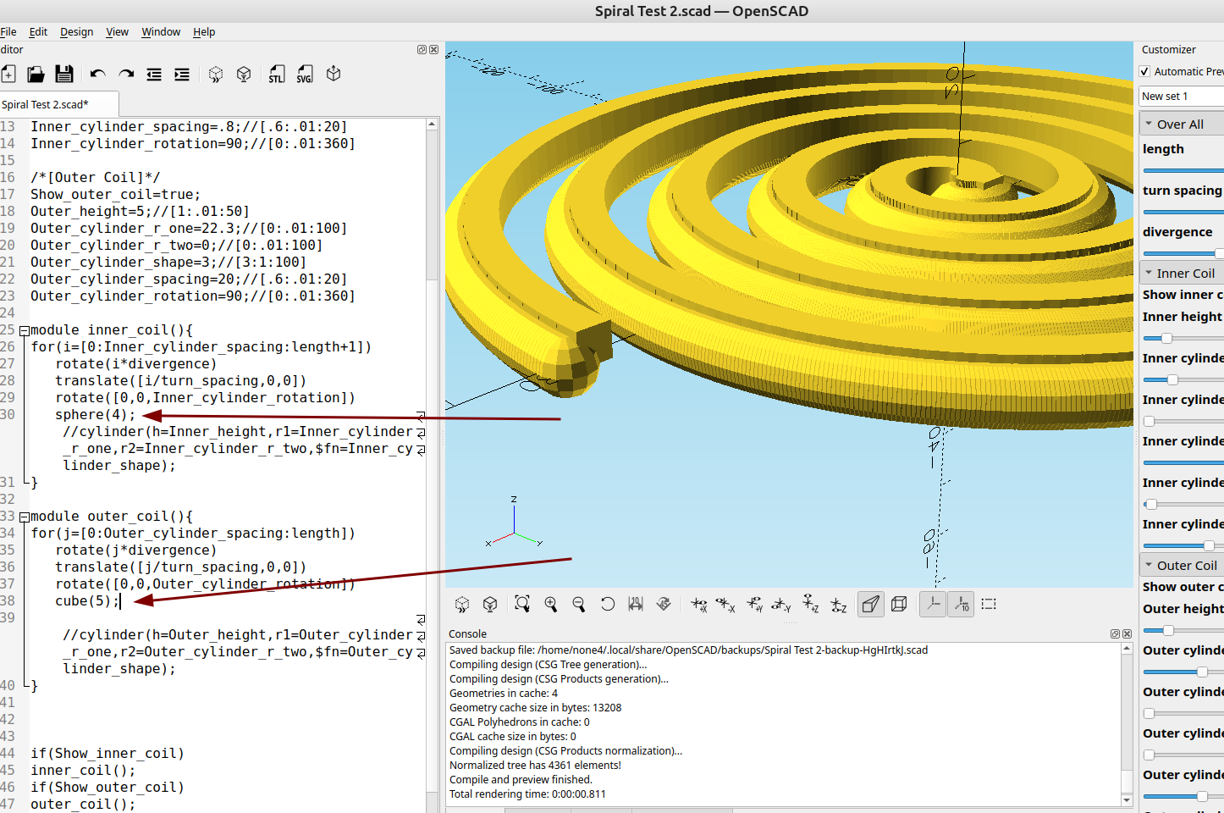The width and height of the screenshot is (1224, 813).
Task: Click the Export as STL icon
Action: [277, 75]
